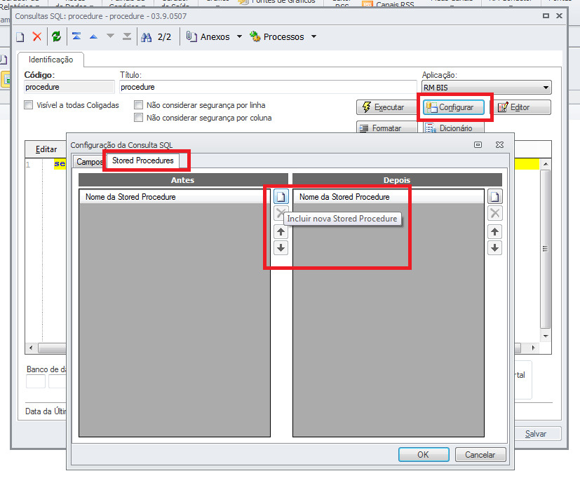Move Antes Stored Procedure up

click(x=281, y=232)
